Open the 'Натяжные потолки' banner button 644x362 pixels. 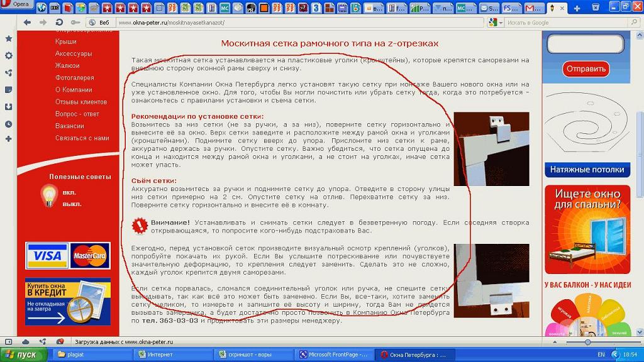point(587,170)
